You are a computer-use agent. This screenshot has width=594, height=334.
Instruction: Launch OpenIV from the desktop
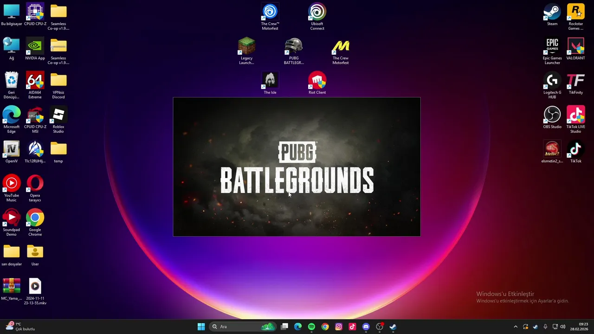coord(12,153)
